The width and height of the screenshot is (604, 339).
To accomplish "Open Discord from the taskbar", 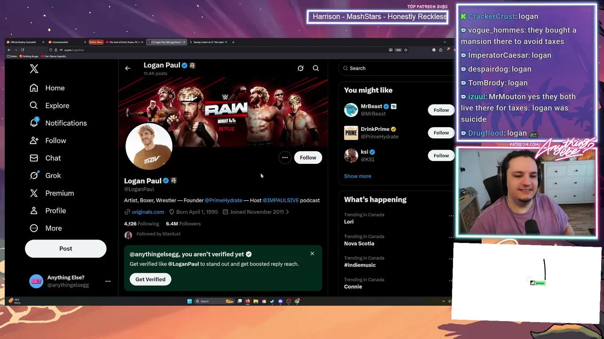I will pyautogui.click(x=280, y=301).
